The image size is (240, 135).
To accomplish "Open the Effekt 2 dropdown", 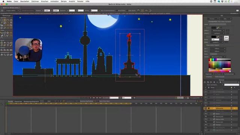I will click(x=218, y=33).
